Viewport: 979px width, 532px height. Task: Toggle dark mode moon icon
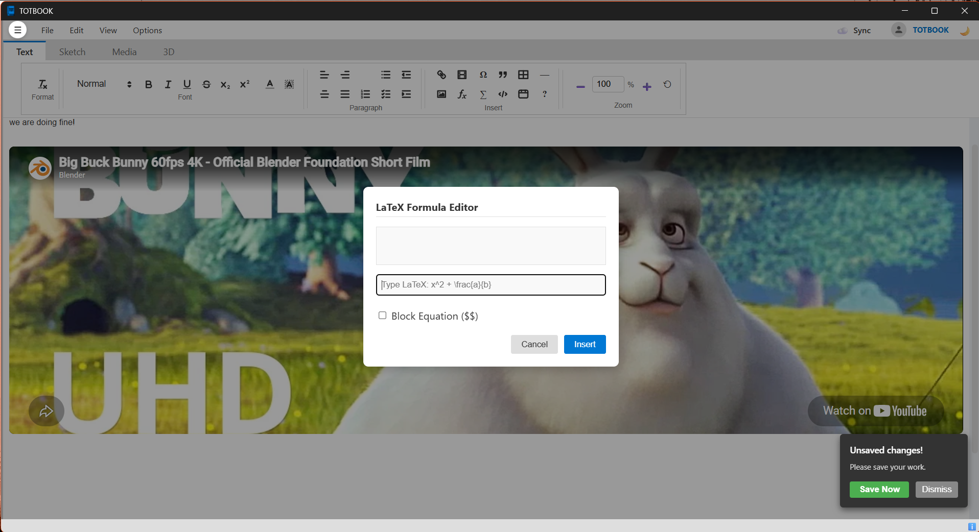[x=965, y=31]
